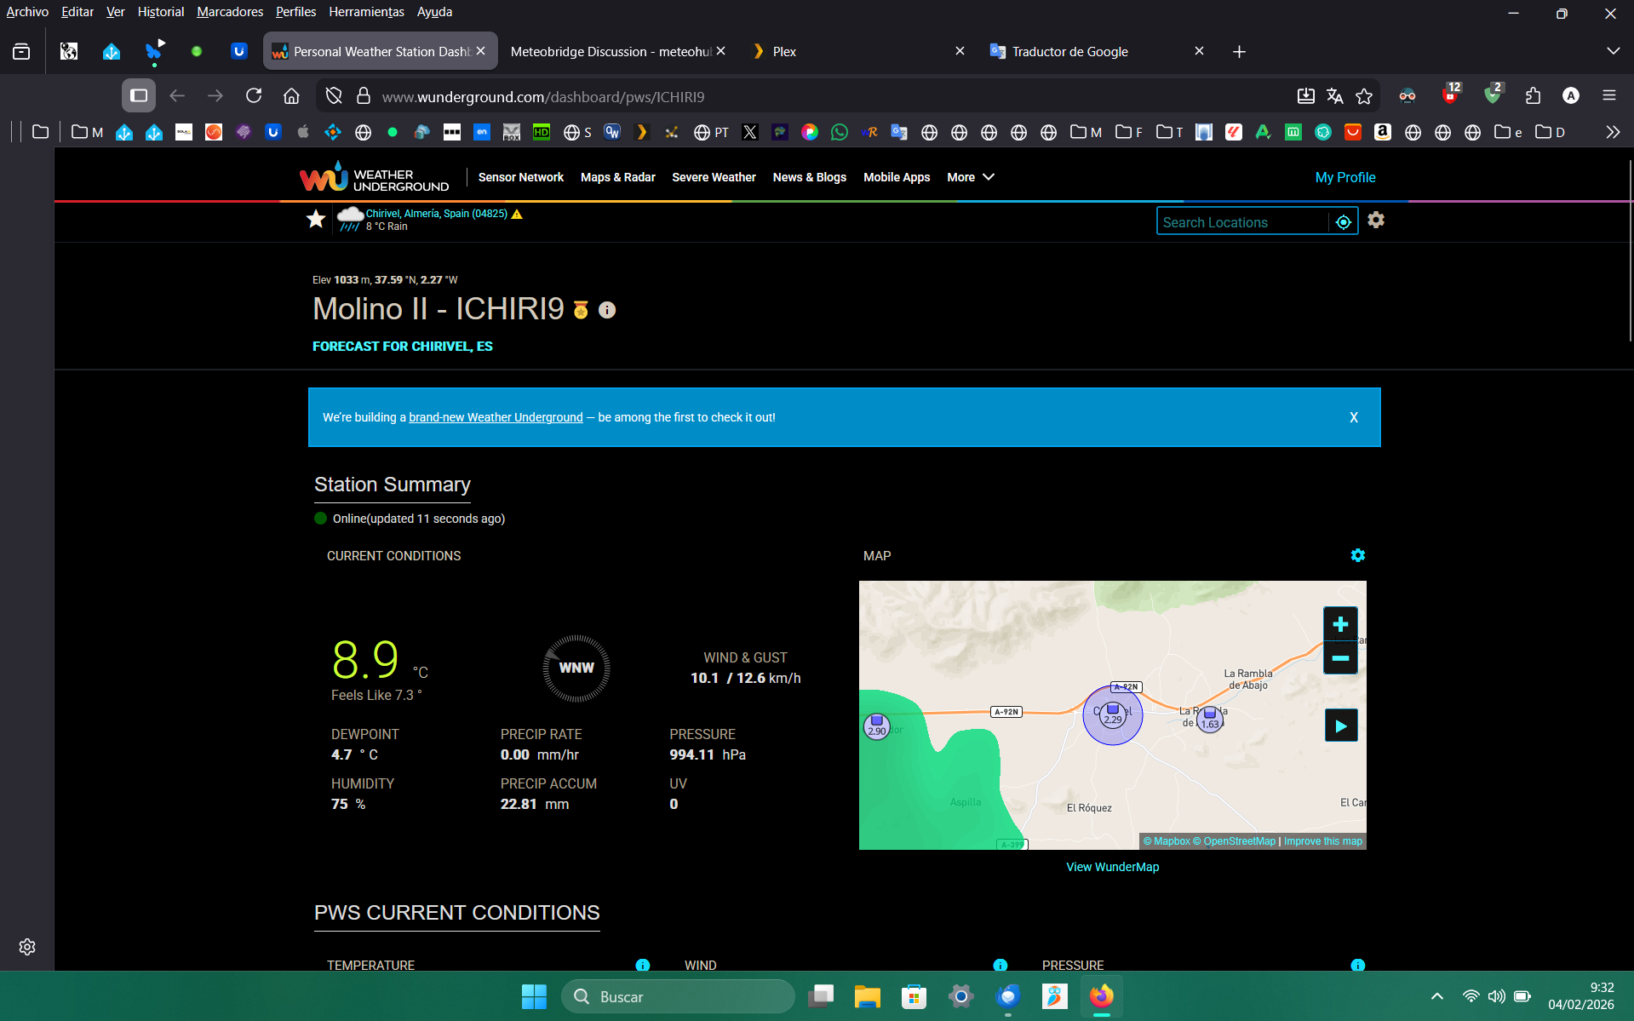Open the info icon beside the station name

click(607, 310)
